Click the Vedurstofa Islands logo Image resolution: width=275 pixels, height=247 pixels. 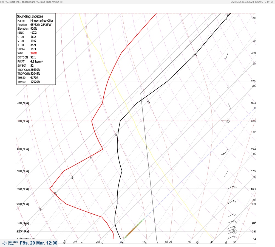pos(10,243)
